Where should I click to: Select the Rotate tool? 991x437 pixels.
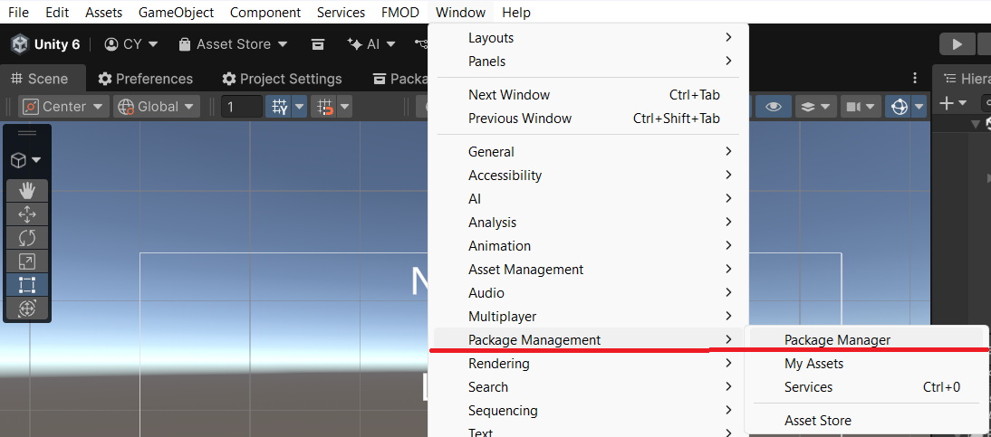[x=27, y=238]
